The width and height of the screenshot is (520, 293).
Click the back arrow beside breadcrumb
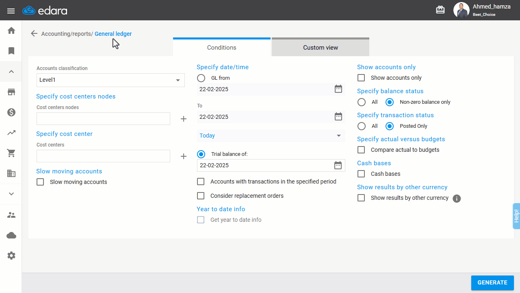coord(34,33)
